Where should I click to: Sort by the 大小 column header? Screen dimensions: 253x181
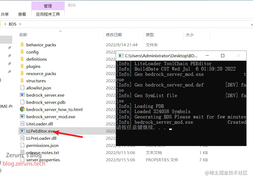(190, 35)
